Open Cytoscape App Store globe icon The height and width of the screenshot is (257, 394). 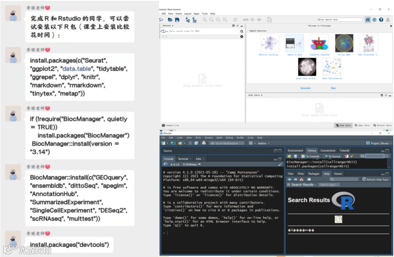click(374, 20)
